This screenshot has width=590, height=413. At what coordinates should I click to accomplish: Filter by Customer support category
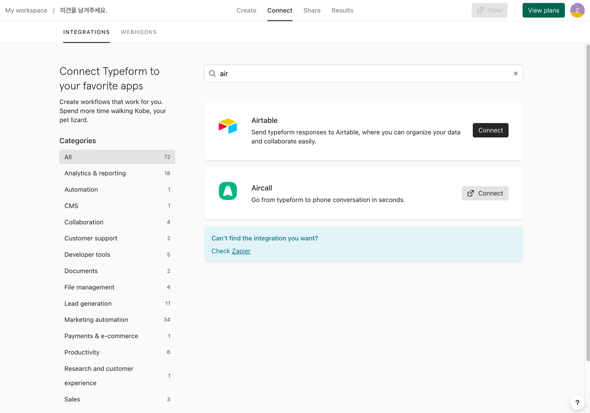[117, 238]
